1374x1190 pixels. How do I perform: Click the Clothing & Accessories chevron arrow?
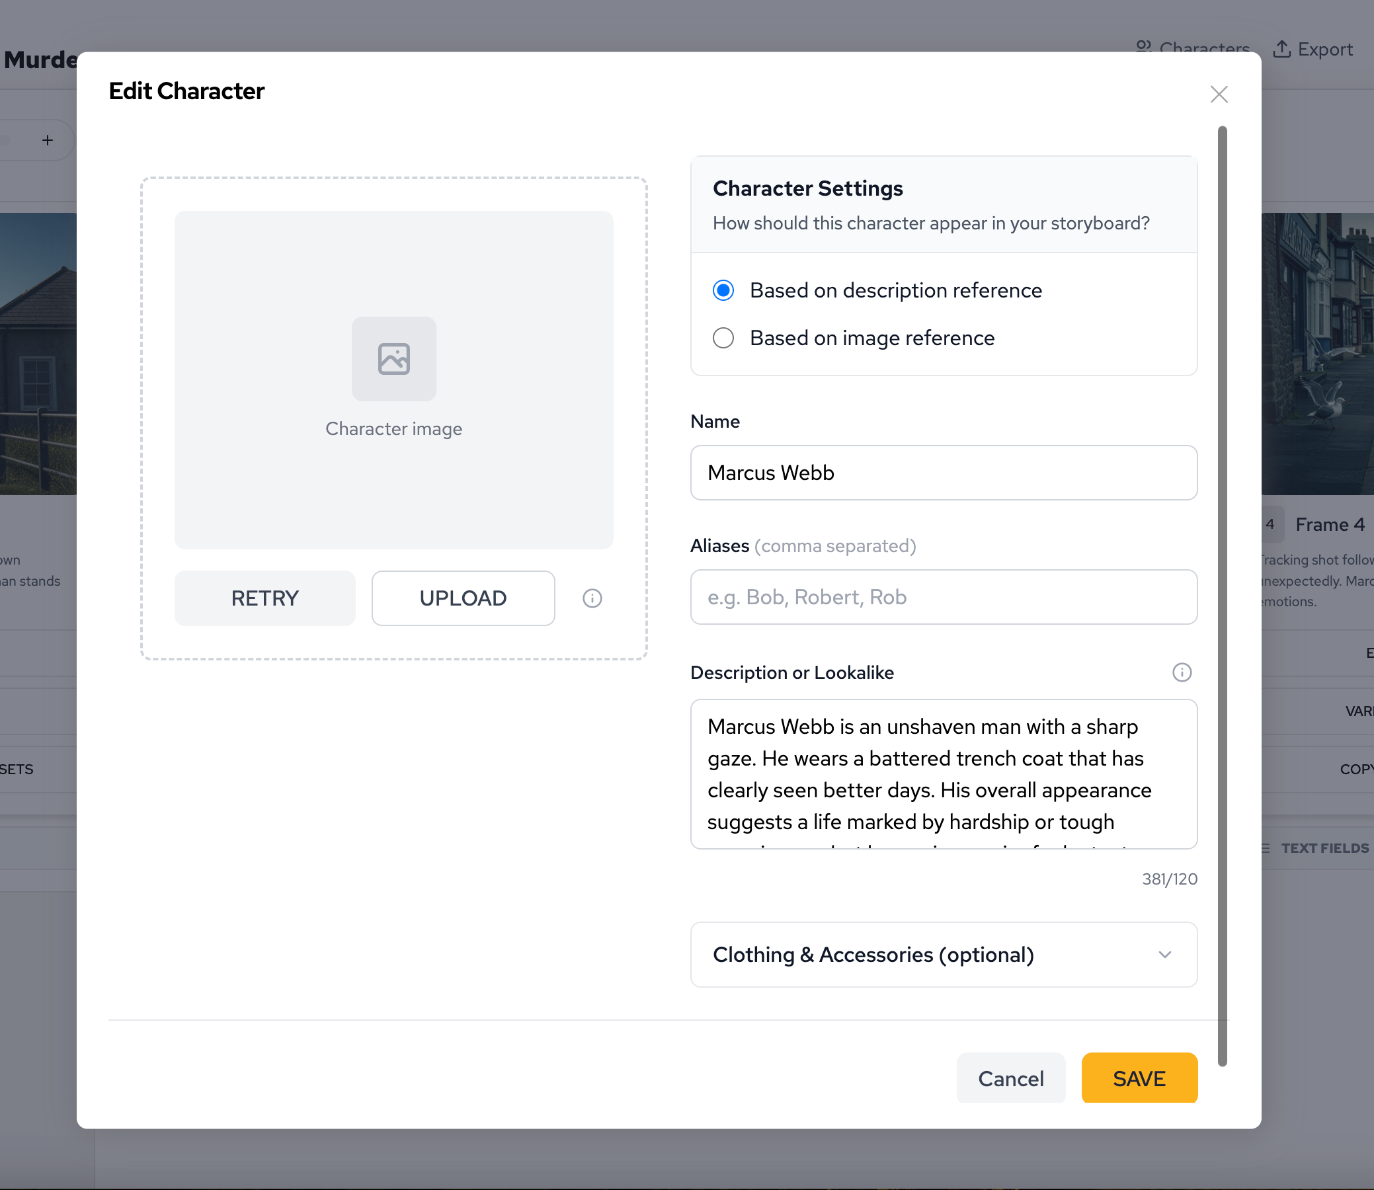(x=1164, y=954)
